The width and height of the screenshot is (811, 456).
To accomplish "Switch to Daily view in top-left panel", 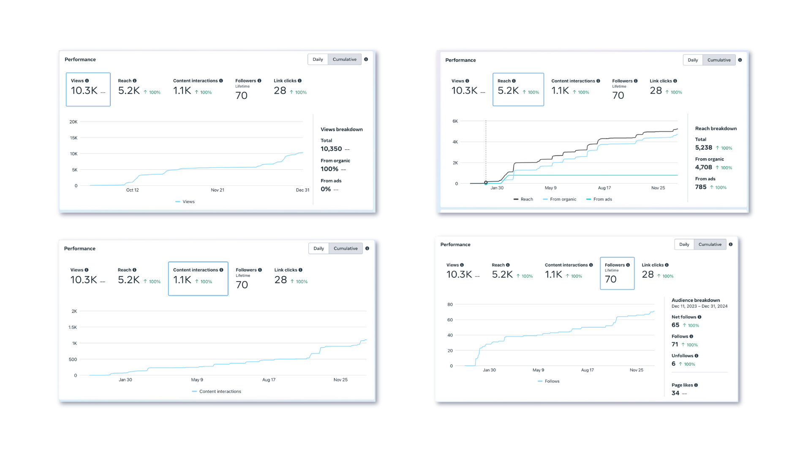I will pyautogui.click(x=318, y=60).
